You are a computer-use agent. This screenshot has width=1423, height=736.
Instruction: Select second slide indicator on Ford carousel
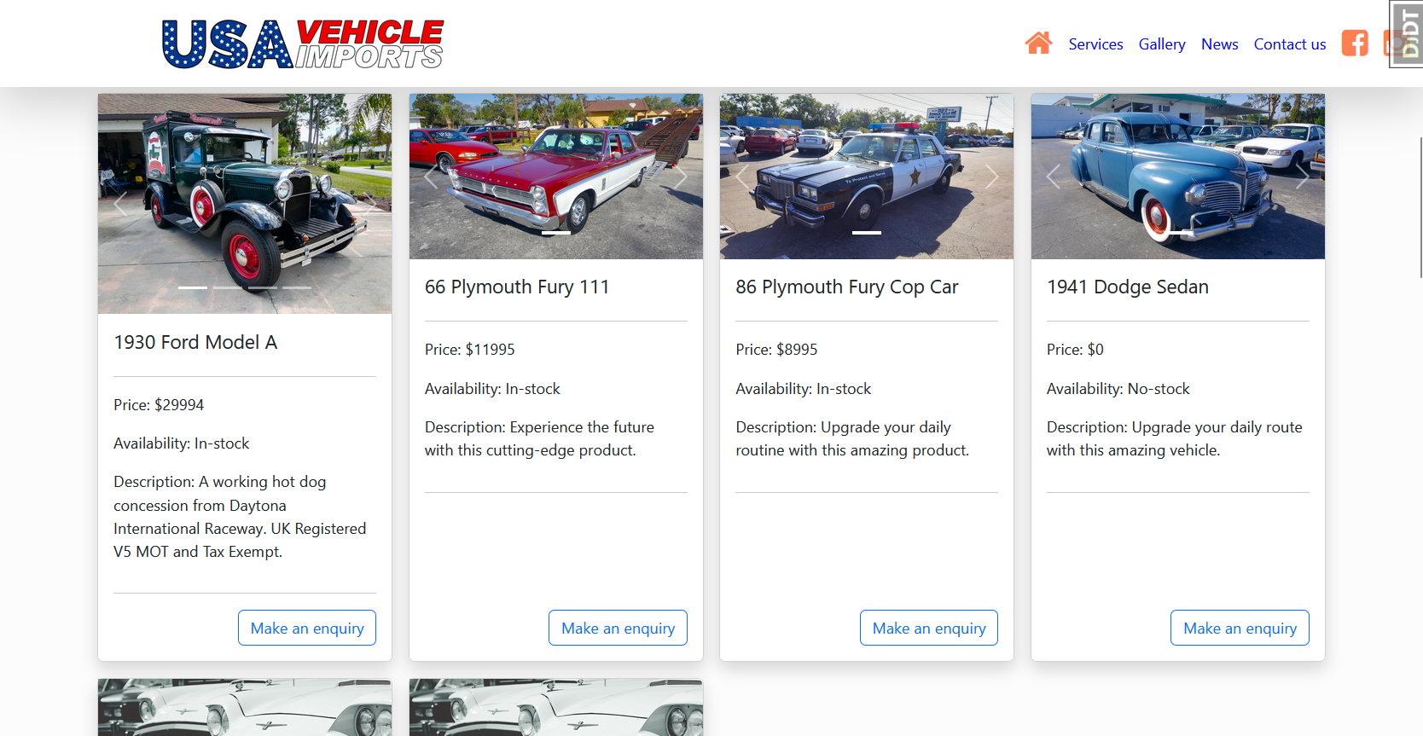click(x=228, y=287)
